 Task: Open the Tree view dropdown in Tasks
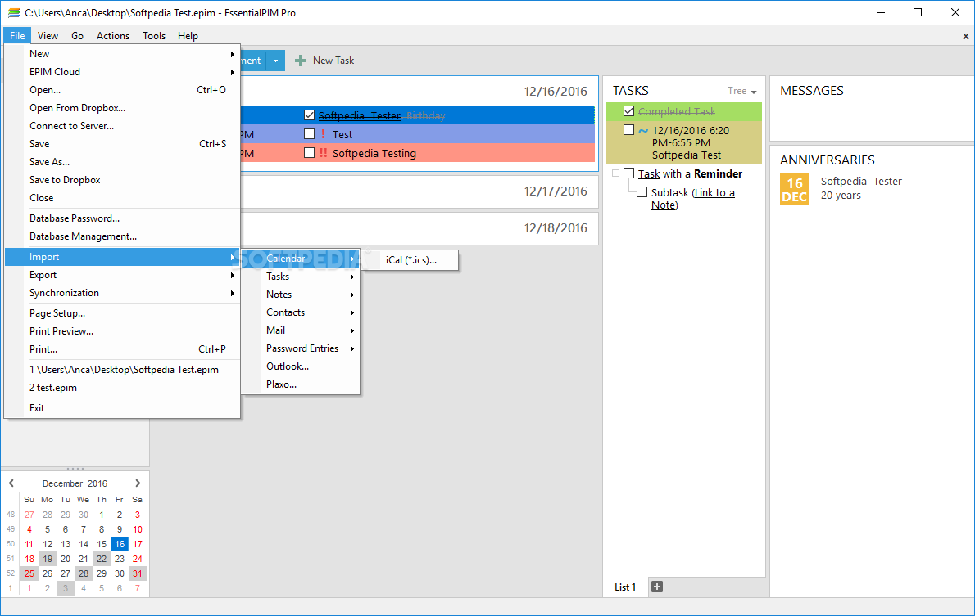[x=742, y=92]
